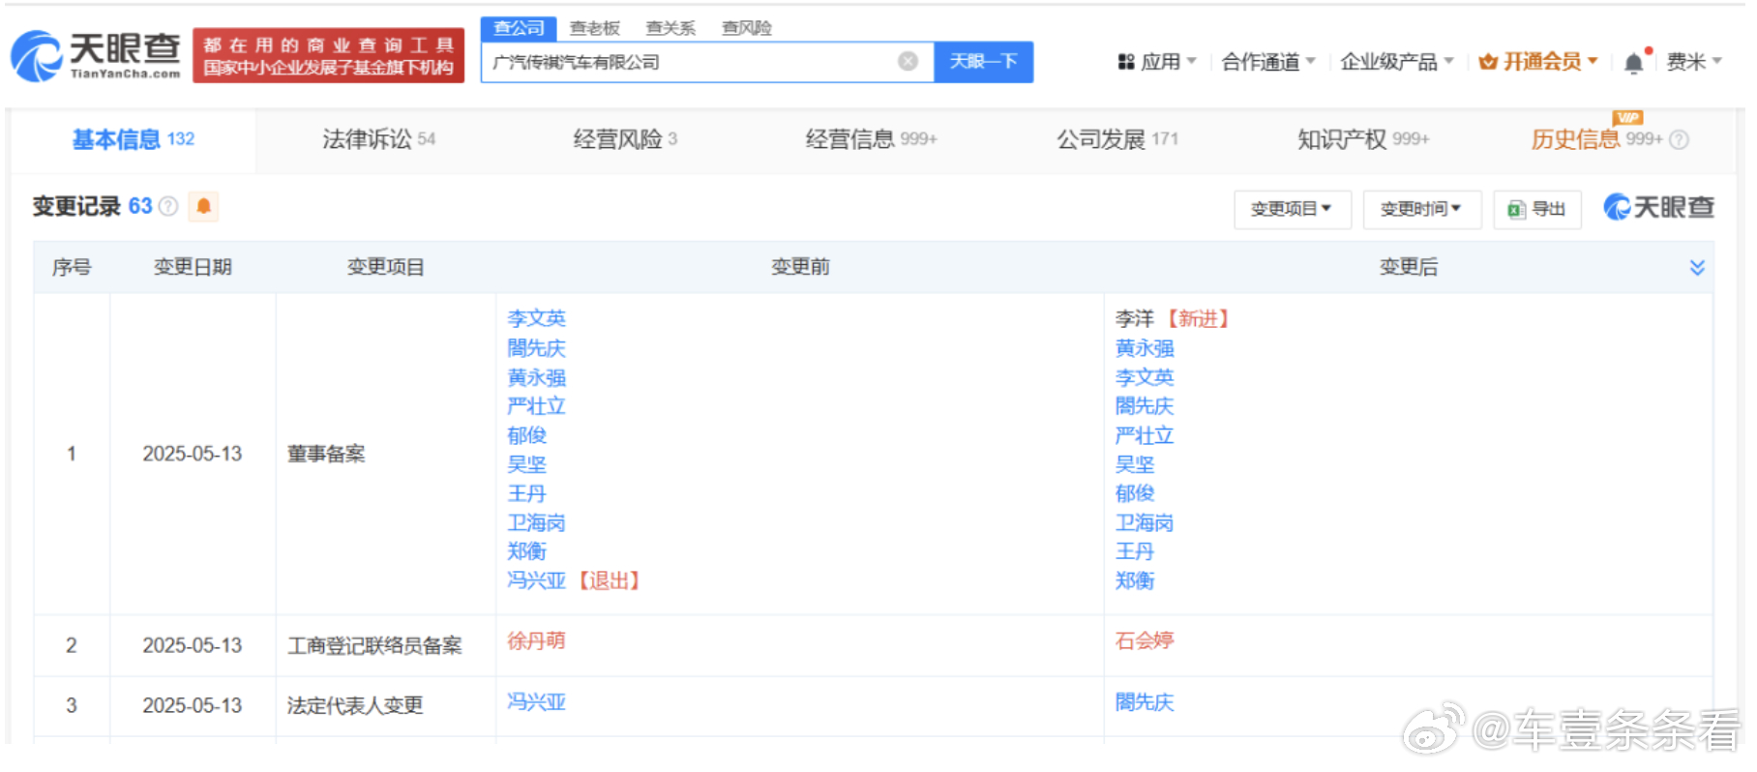Click the 变更后 column header
Image resolution: width=1757 pixels, height=772 pixels.
click(1409, 267)
